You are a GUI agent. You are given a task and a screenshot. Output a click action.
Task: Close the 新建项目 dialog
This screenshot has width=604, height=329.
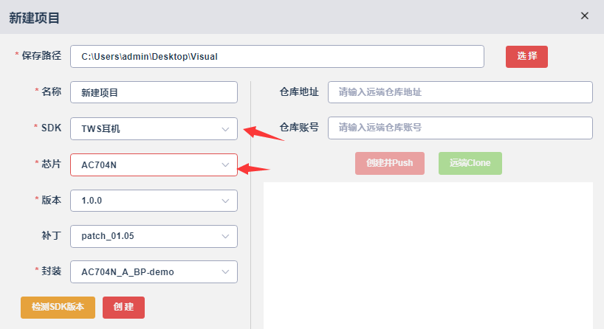click(x=584, y=15)
